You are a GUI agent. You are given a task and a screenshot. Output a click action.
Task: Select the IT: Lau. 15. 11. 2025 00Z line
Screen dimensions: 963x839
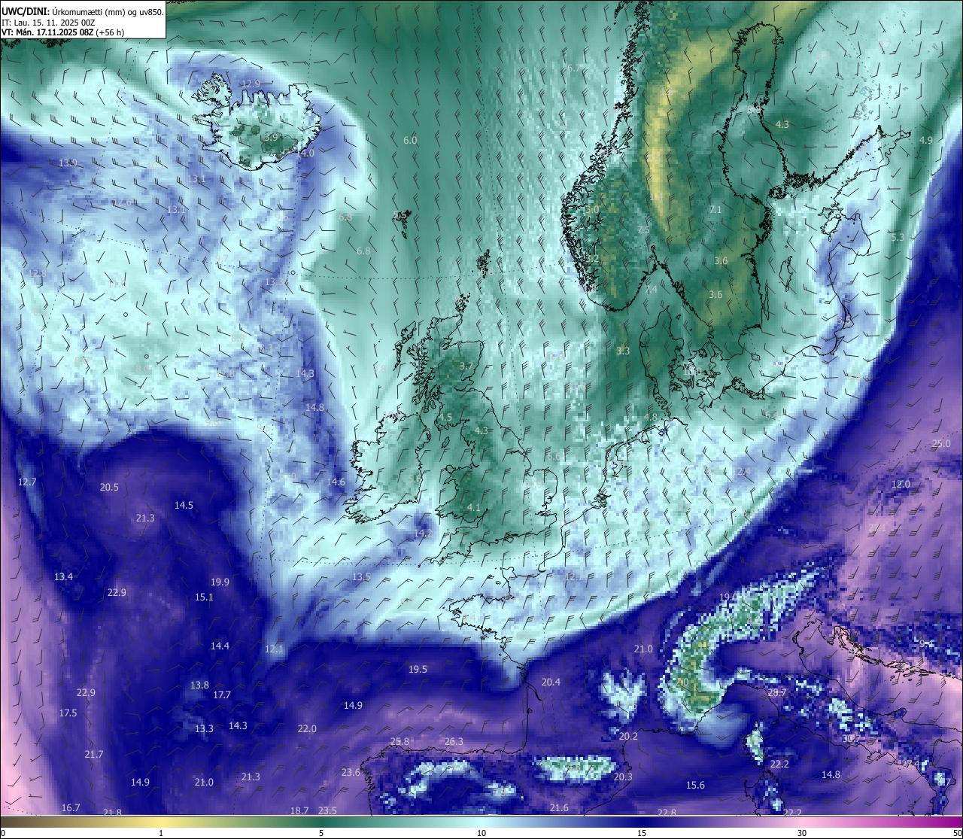click(x=47, y=23)
